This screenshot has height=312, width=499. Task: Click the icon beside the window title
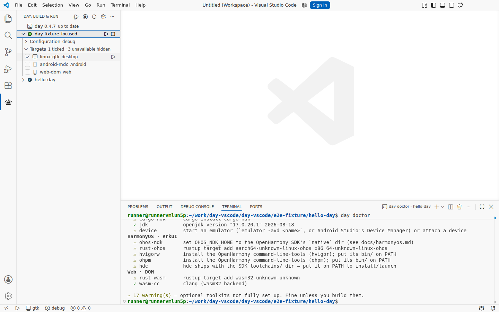coord(304,5)
